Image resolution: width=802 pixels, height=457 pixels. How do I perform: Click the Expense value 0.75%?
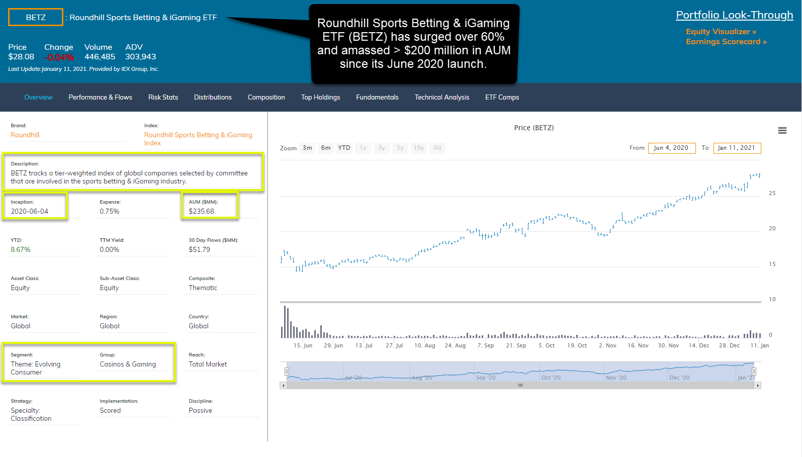tap(110, 212)
